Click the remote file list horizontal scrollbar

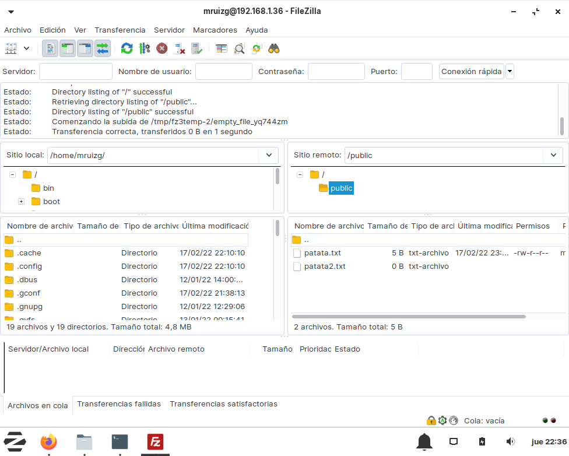(x=408, y=317)
